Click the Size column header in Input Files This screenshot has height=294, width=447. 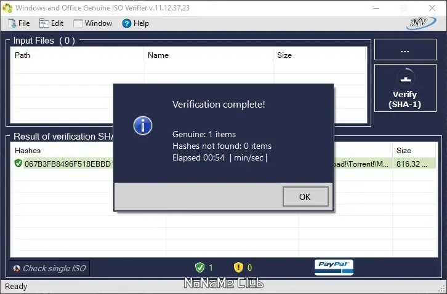[x=320, y=55]
